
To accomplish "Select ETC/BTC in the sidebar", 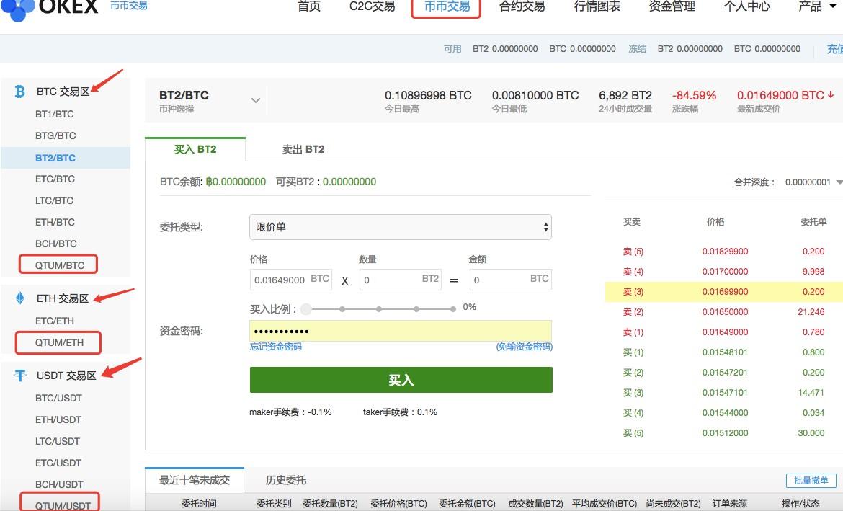I will pos(55,179).
